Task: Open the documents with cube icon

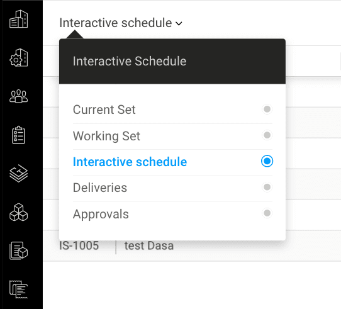Action: (19, 250)
